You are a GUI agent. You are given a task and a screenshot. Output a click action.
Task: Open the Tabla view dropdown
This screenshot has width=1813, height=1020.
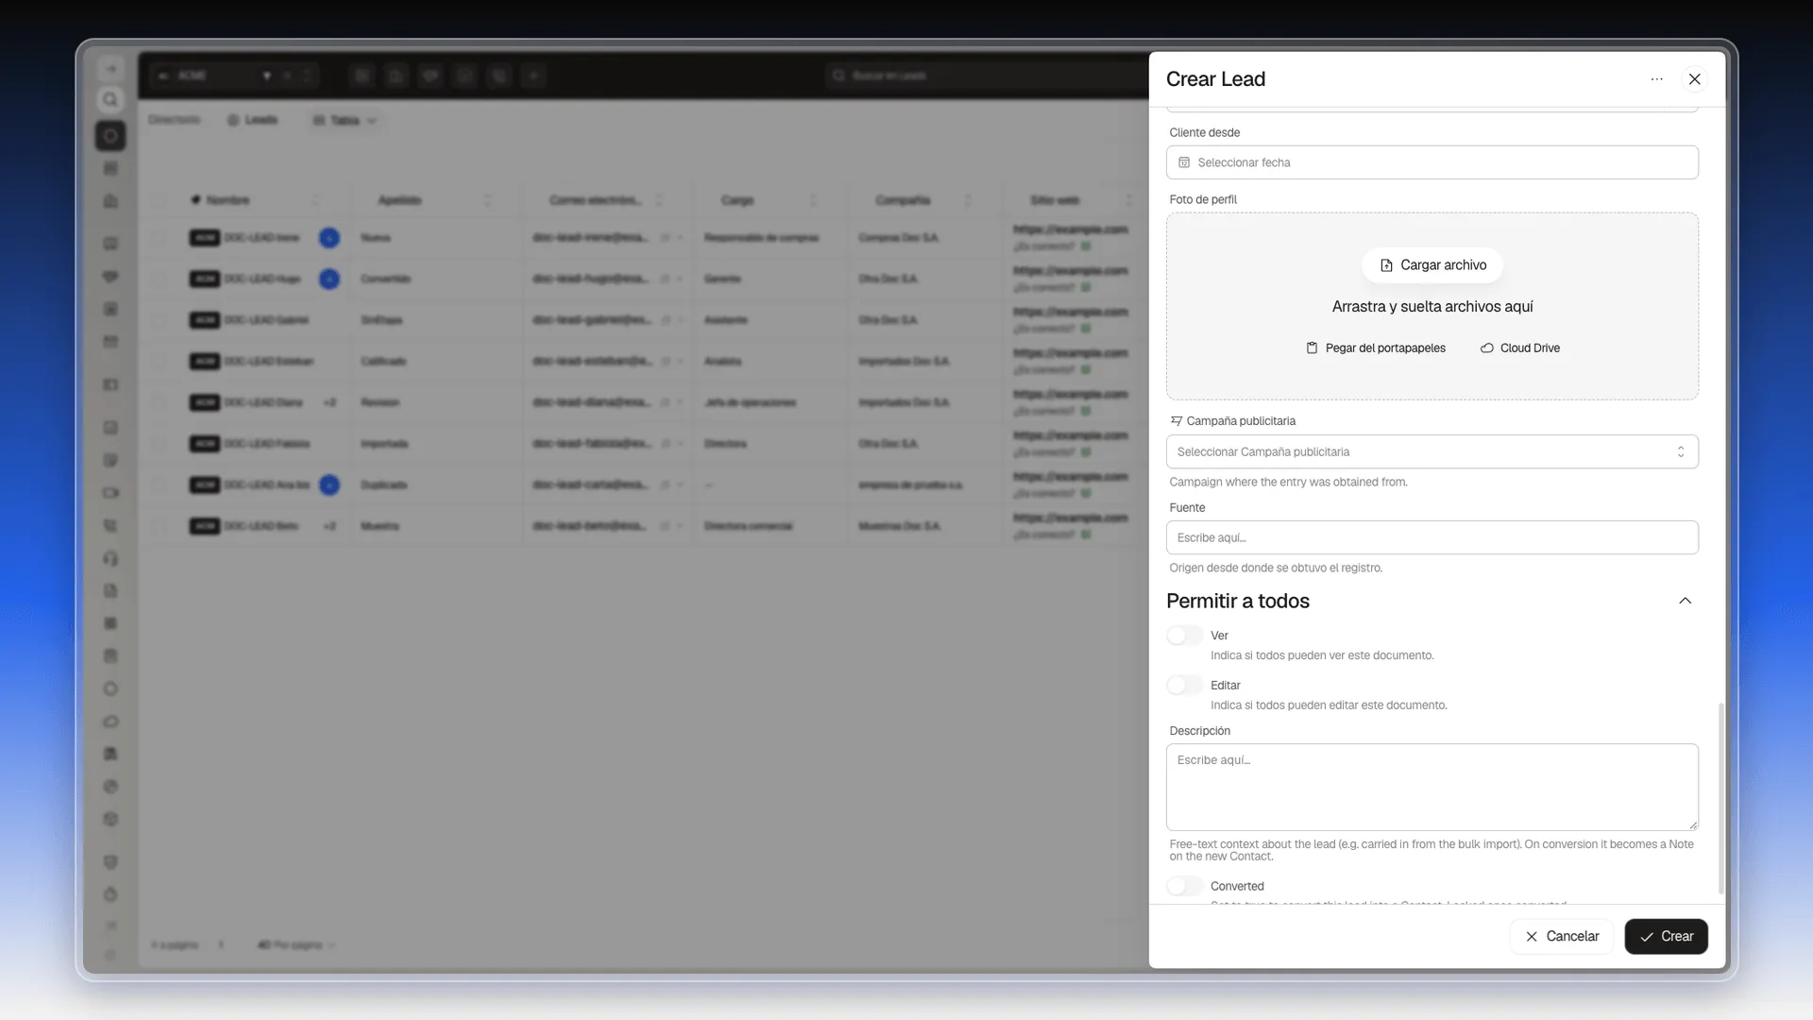click(345, 121)
